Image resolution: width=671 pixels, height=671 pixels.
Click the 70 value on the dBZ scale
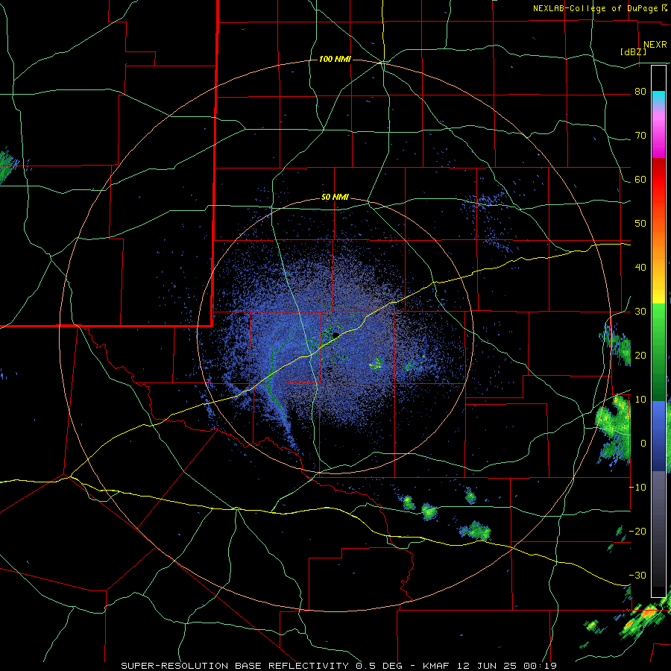(x=640, y=136)
